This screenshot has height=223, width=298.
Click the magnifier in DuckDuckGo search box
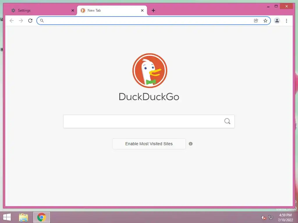227,121
